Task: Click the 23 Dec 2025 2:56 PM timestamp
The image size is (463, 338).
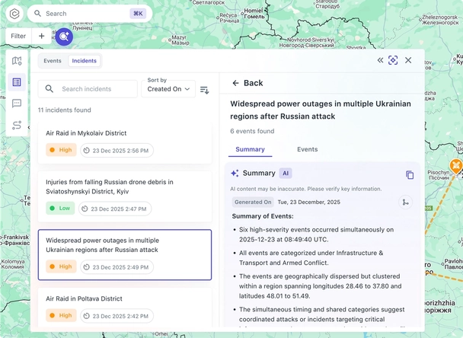Action: tap(117, 151)
